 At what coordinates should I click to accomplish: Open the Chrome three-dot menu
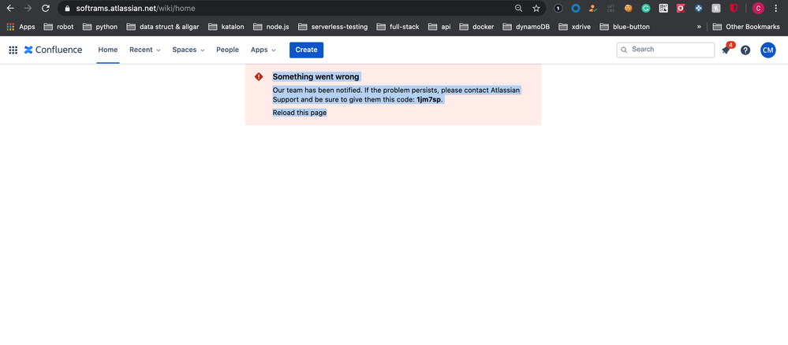[775, 8]
